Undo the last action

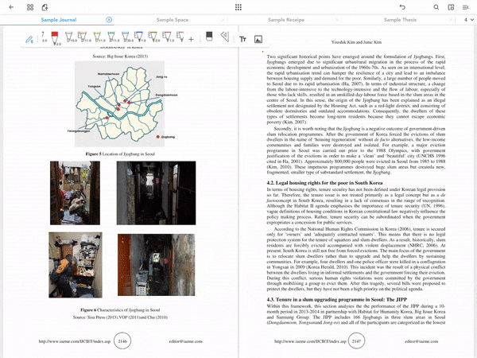tap(402, 7)
